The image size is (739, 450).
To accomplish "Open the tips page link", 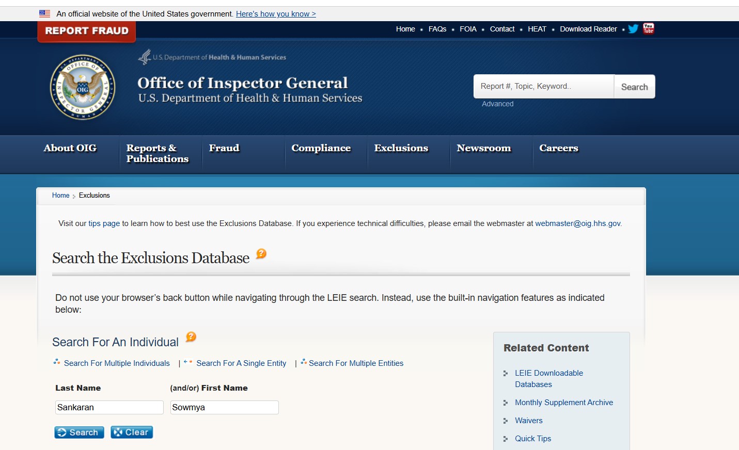I will click(104, 223).
